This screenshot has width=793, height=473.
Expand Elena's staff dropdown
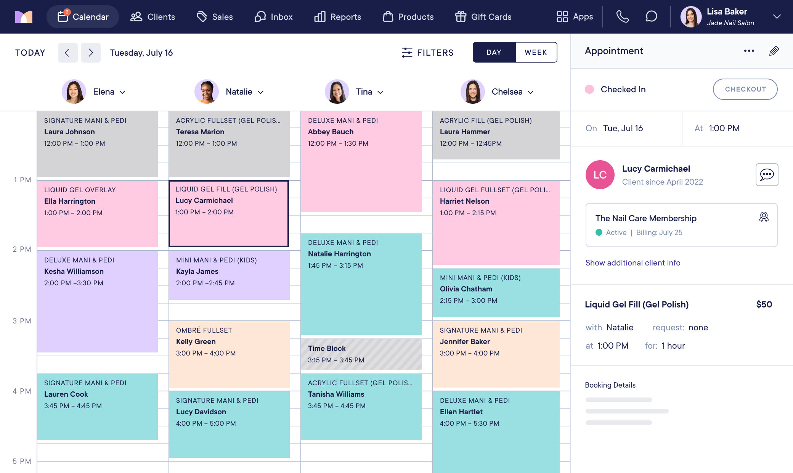122,92
